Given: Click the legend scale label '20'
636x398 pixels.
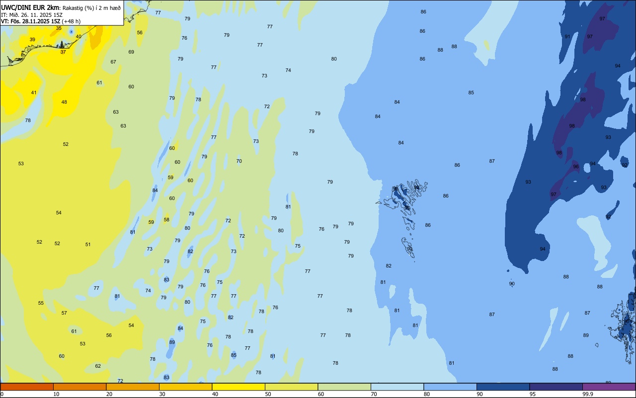Looking at the screenshot, I should 109,394.
